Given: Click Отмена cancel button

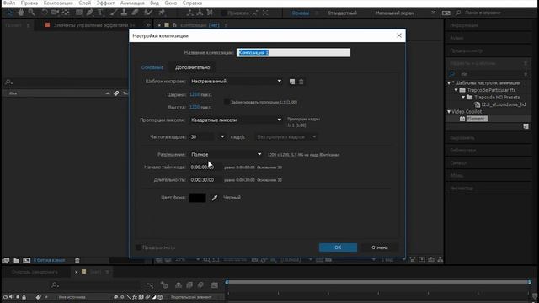Looking at the screenshot, I should click(380, 247).
